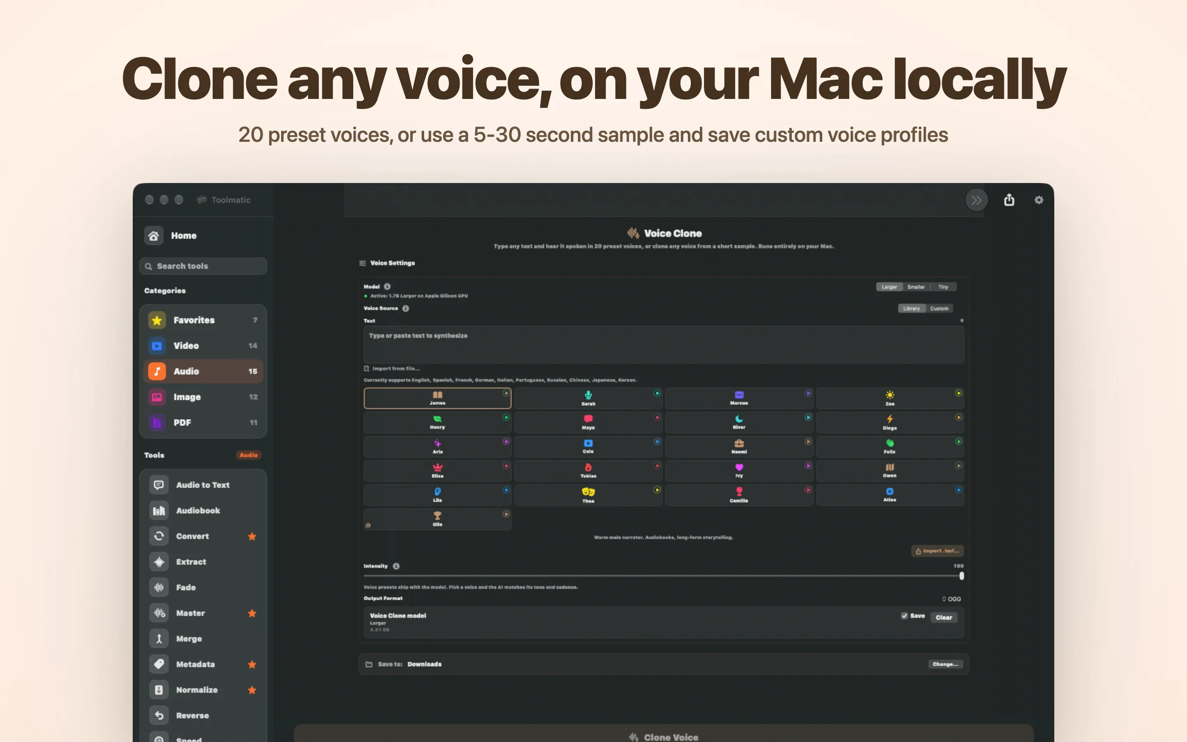The image size is (1187, 742).
Task: Show Model info icon
Action: [x=387, y=286]
